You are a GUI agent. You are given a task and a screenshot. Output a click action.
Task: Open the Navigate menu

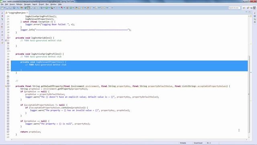click(x=27, y=4)
